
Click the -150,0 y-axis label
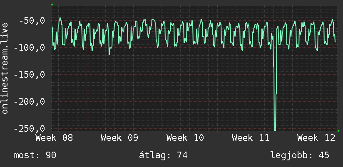(29, 75)
